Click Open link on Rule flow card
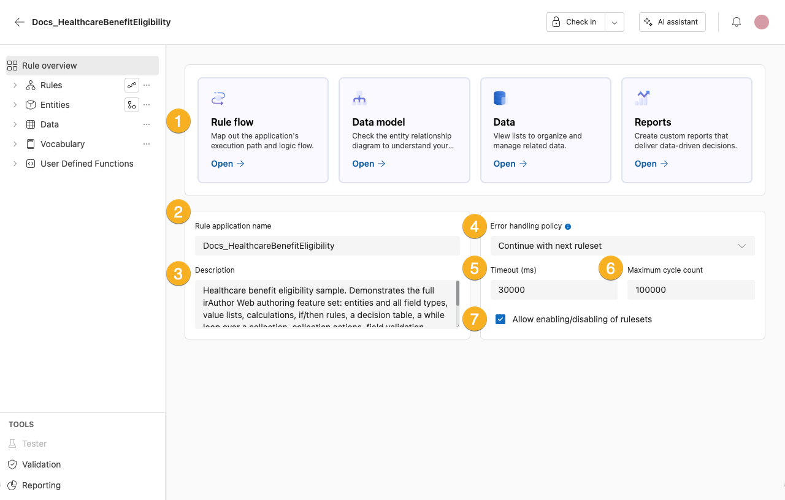This screenshot has width=785, height=500. pos(228,164)
